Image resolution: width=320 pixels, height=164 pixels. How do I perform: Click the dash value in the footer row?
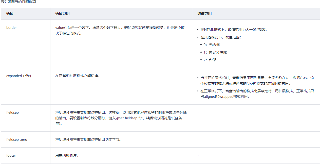198,155
